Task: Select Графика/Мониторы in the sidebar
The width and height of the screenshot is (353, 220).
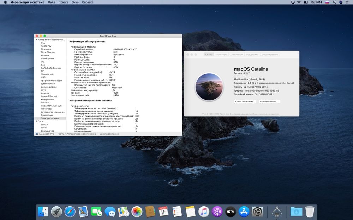Action: (51, 81)
